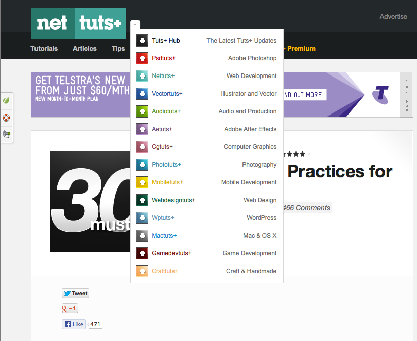The image size is (417, 341).
Task: Click the 471 like count box
Action: [x=95, y=324]
